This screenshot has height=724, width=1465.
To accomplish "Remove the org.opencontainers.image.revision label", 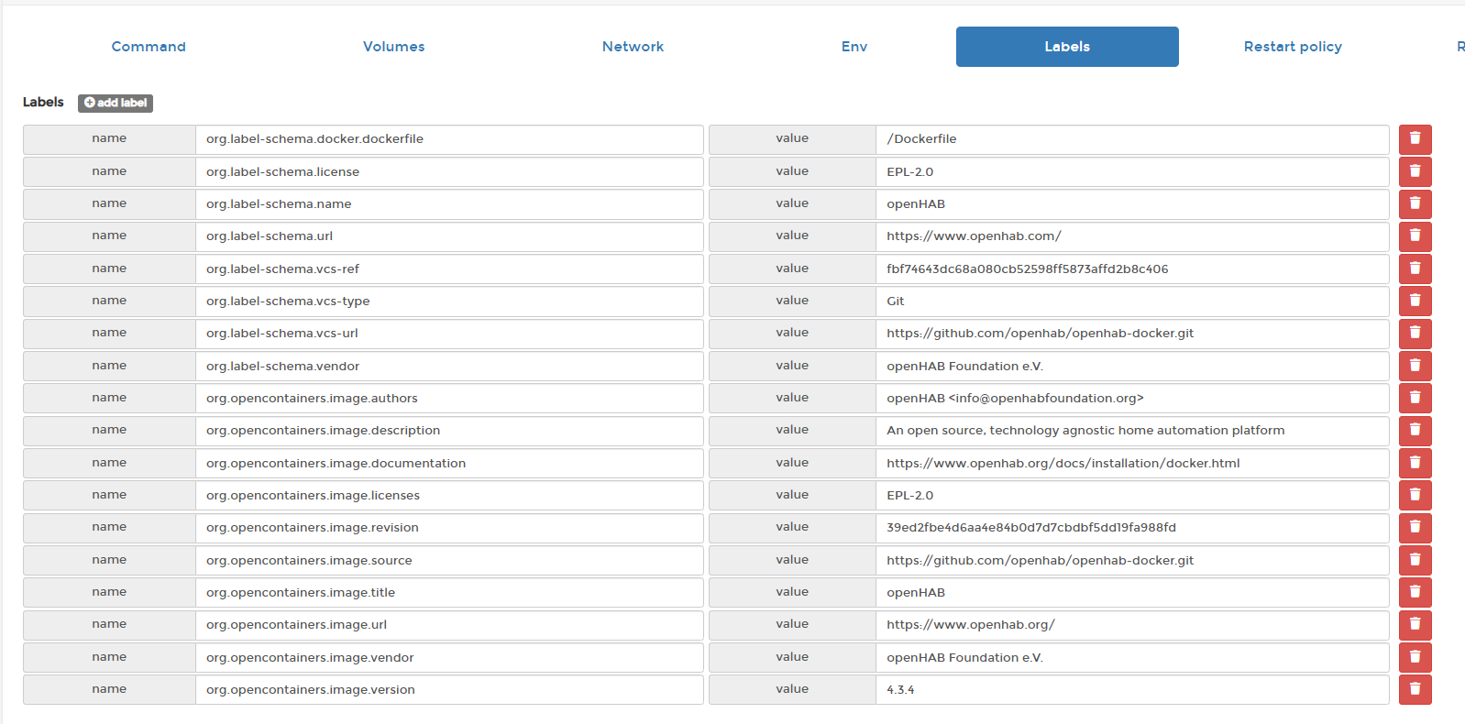I will 1415,528.
